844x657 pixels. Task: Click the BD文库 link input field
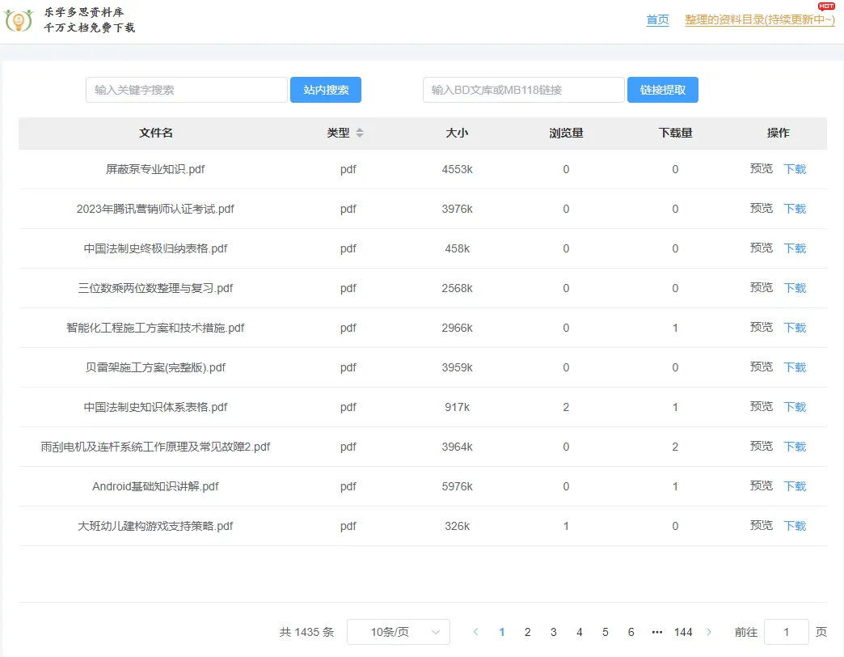coord(523,90)
